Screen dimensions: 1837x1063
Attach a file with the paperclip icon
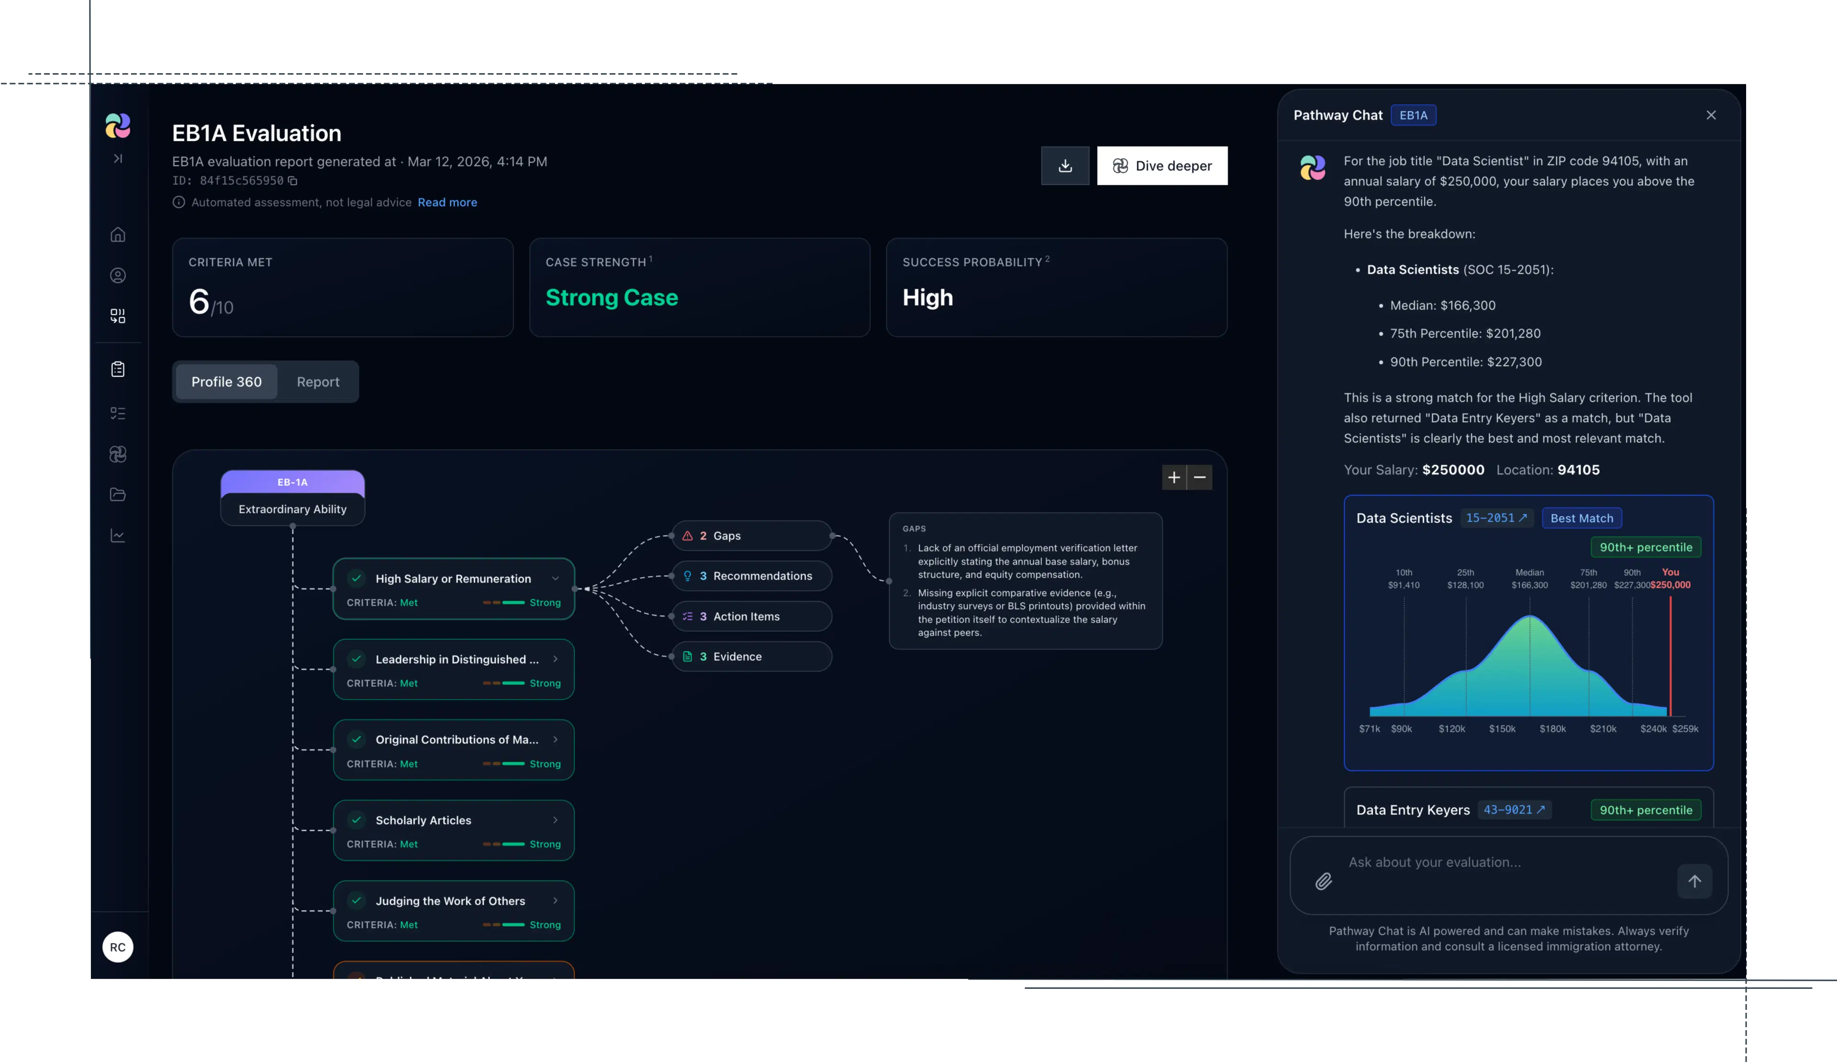tap(1323, 882)
